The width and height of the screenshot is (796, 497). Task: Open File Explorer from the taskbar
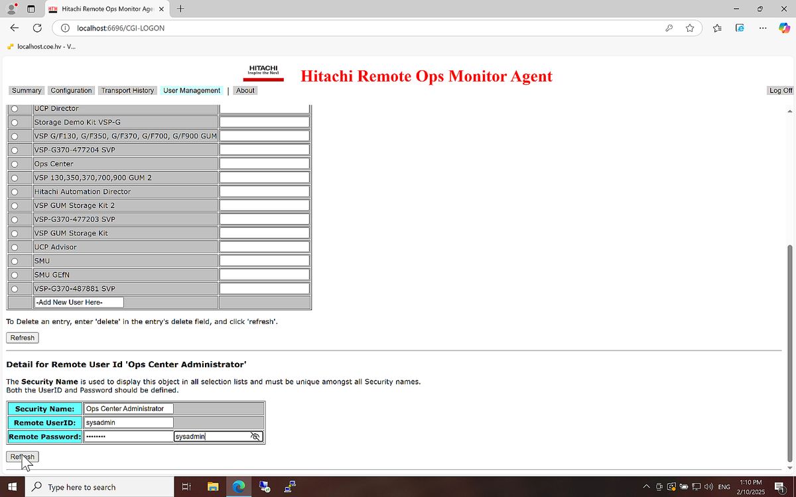point(213,487)
